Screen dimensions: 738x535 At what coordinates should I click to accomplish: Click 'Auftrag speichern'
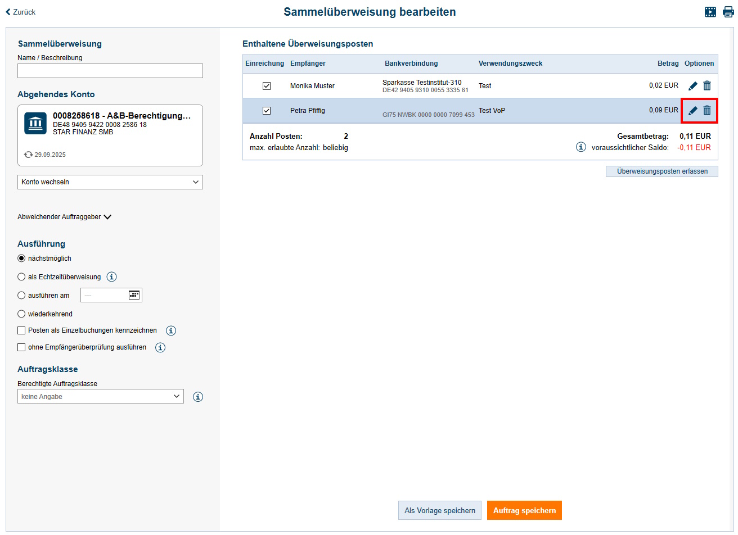pyautogui.click(x=524, y=510)
